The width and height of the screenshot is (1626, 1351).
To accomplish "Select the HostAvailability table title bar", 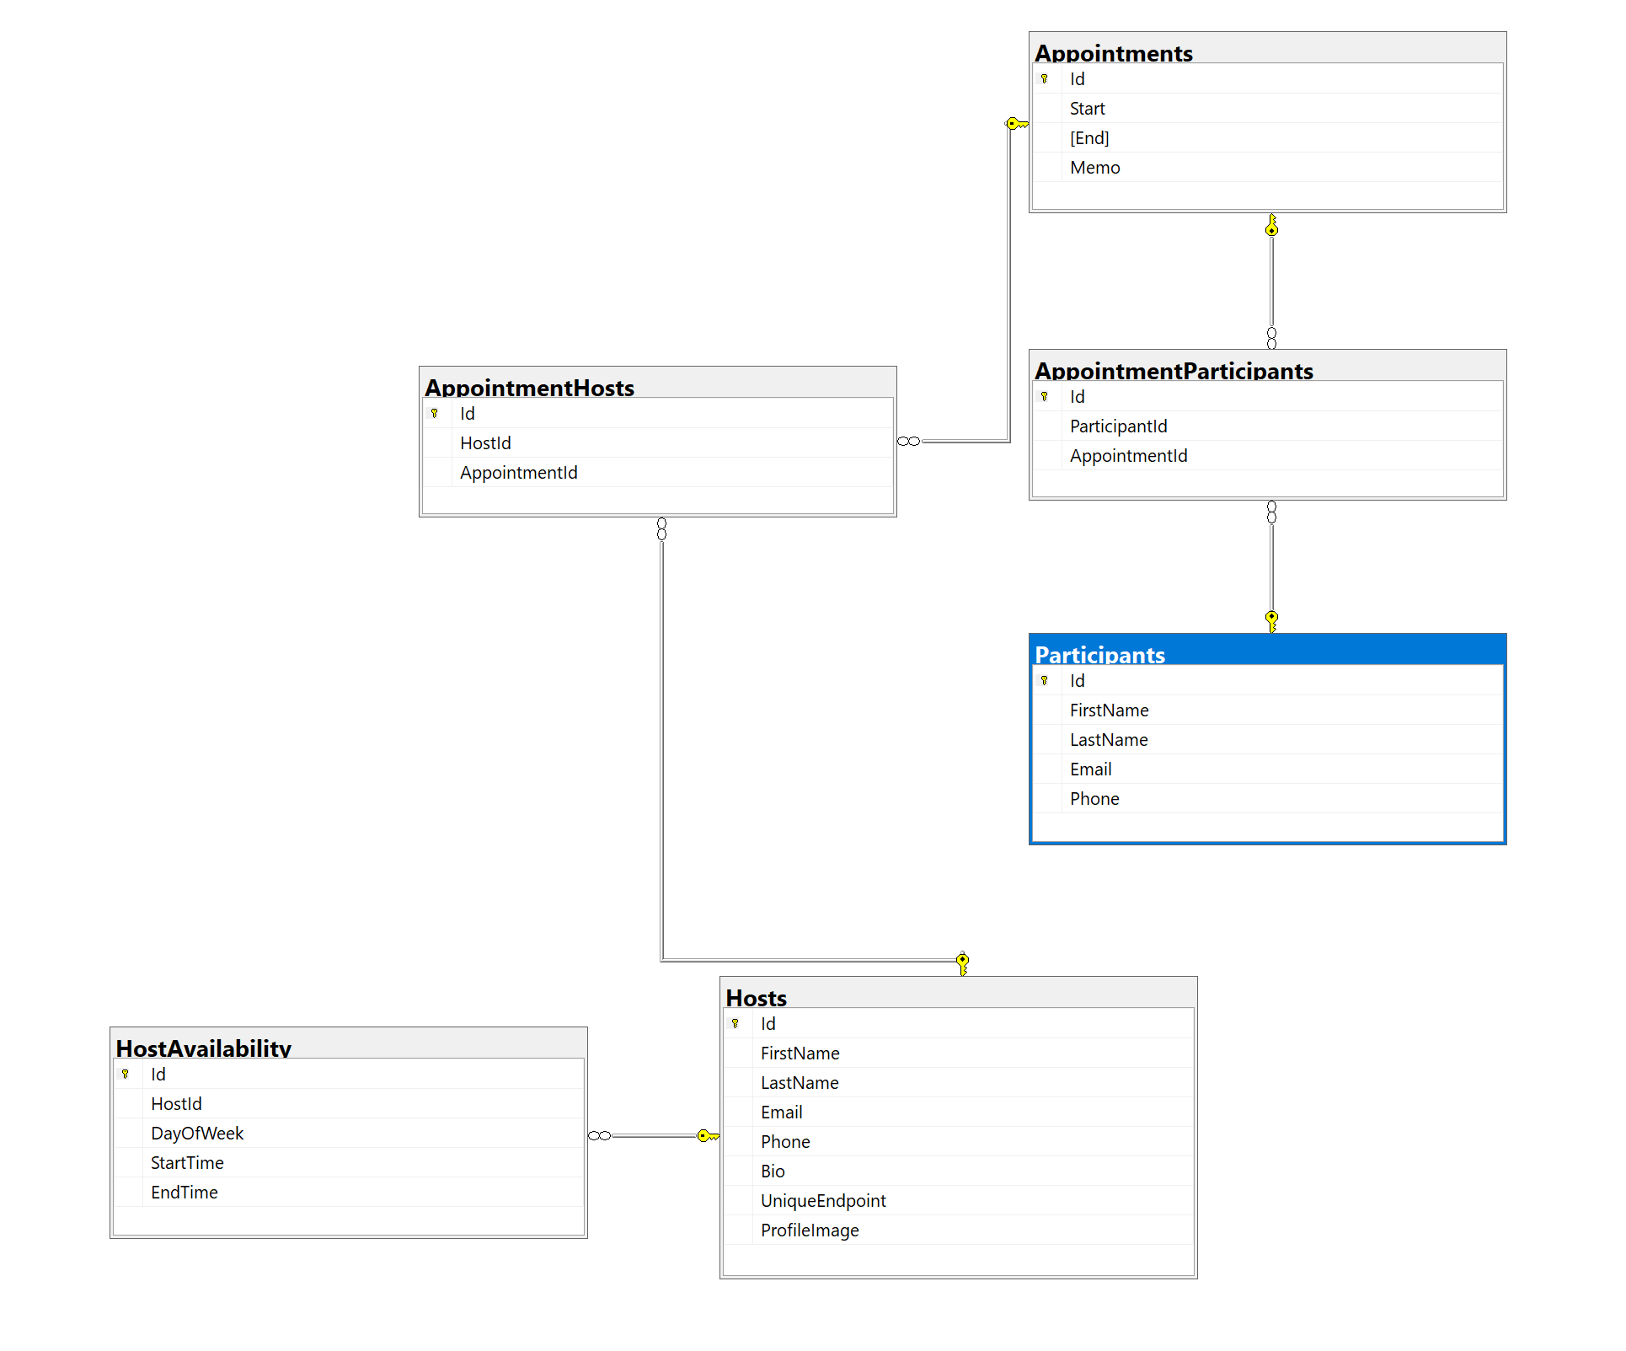I will (203, 1048).
